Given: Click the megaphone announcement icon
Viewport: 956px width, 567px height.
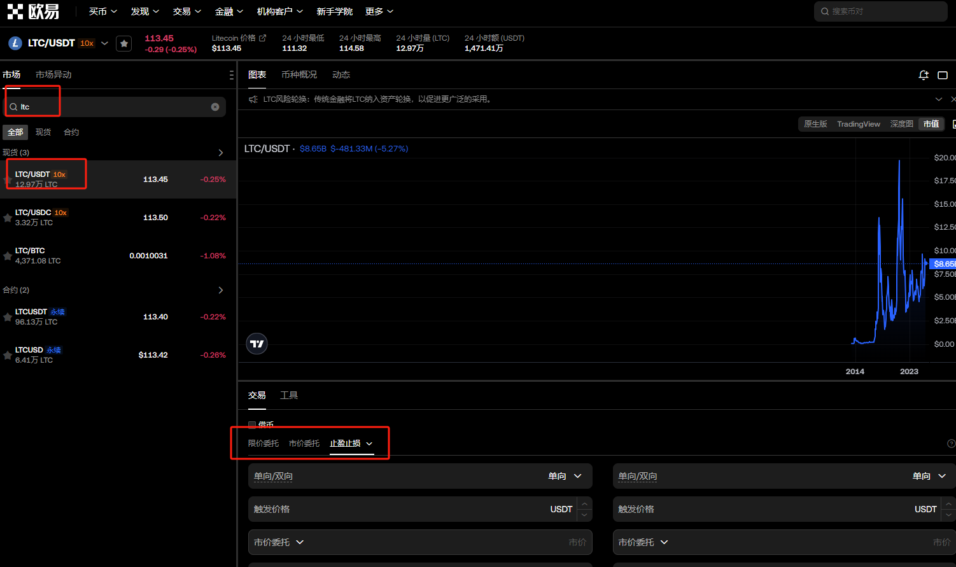Looking at the screenshot, I should click(x=253, y=99).
